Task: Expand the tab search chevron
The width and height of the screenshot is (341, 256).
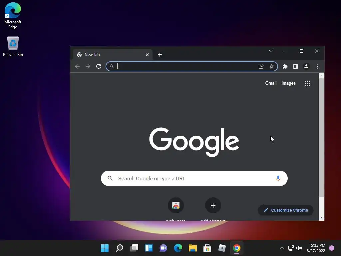Action: tap(271, 51)
